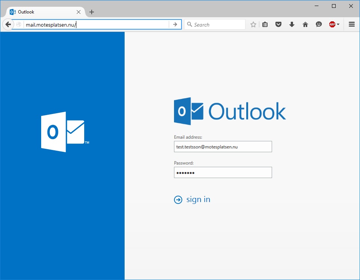This screenshot has height=280, width=360.
Task: Open the Firefox hamburger menu
Action: 352,24
